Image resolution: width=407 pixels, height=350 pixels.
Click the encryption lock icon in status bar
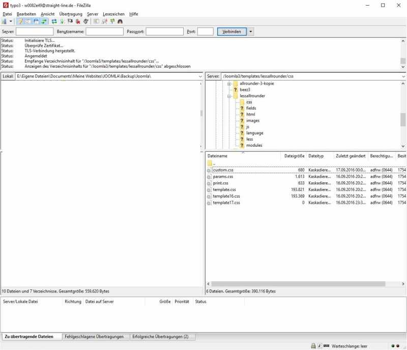[x=313, y=346]
